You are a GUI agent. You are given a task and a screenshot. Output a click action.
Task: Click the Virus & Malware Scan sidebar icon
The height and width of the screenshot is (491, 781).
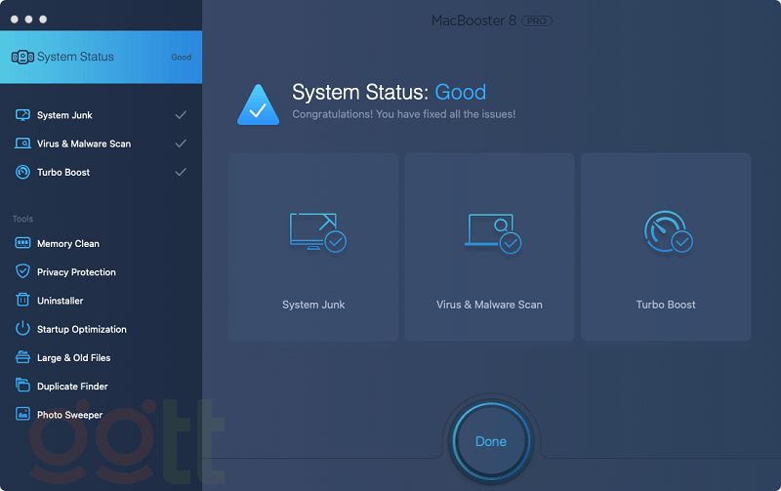coord(22,143)
